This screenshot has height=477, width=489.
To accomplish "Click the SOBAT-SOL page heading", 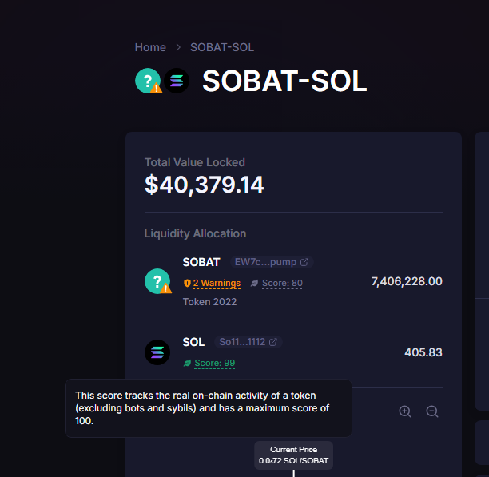I will 284,81.
